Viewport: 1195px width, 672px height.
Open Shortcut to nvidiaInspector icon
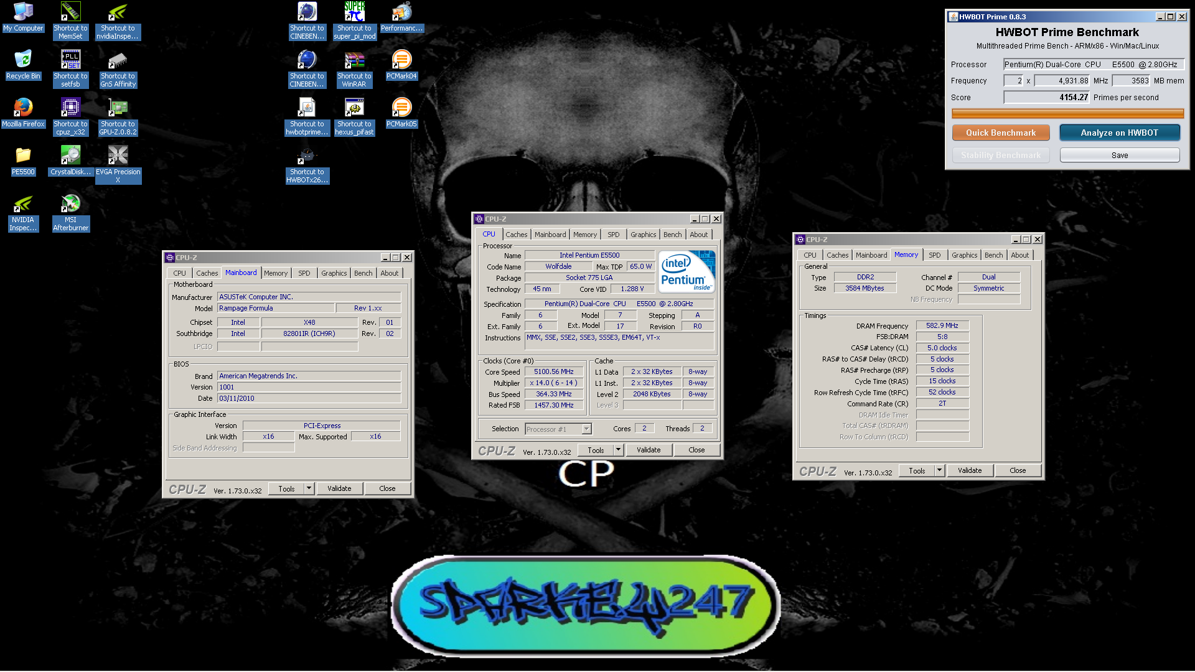(118, 21)
